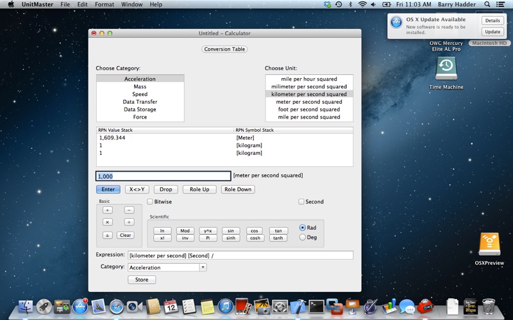The width and height of the screenshot is (513, 320).
Task: Choose mile per hour squared unit
Action: pos(309,79)
